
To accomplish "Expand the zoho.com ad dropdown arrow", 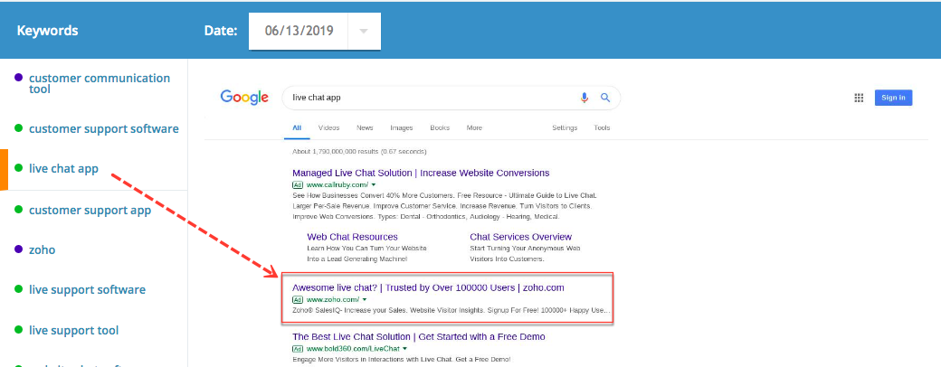I will (x=365, y=299).
